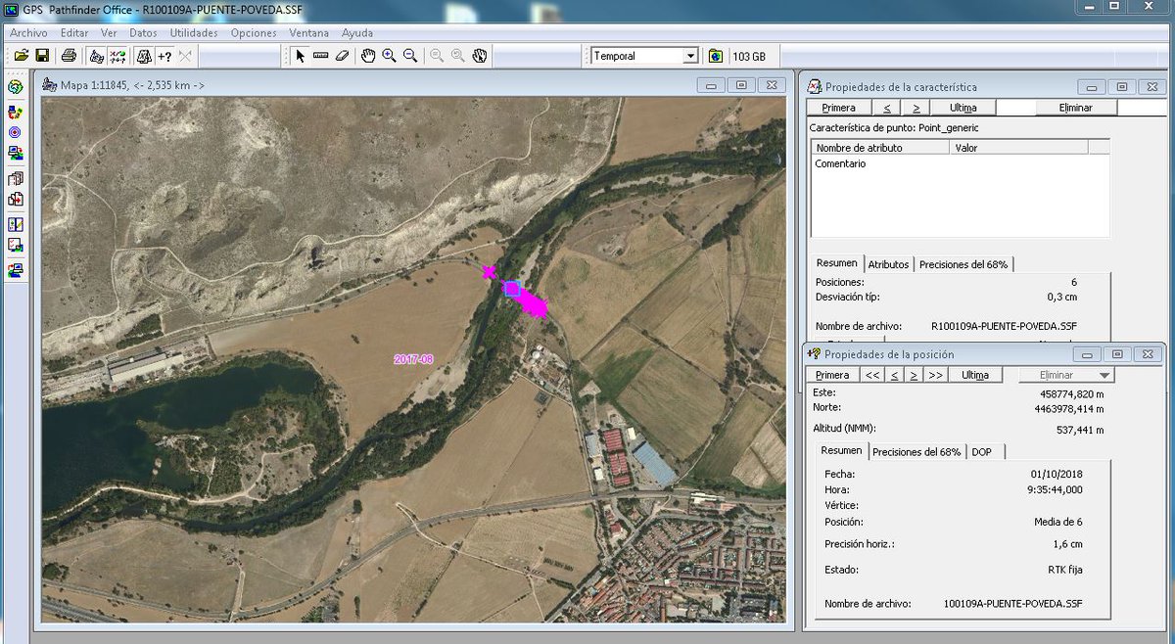Screen dimensions: 1175x644
Task: Open the Temporal project dropdown
Action: click(690, 56)
